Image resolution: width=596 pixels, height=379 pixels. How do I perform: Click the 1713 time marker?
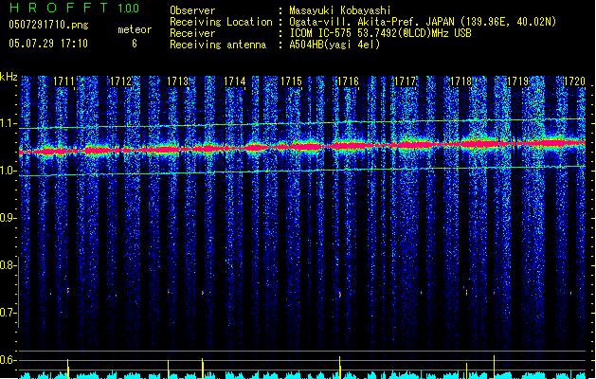(x=177, y=81)
